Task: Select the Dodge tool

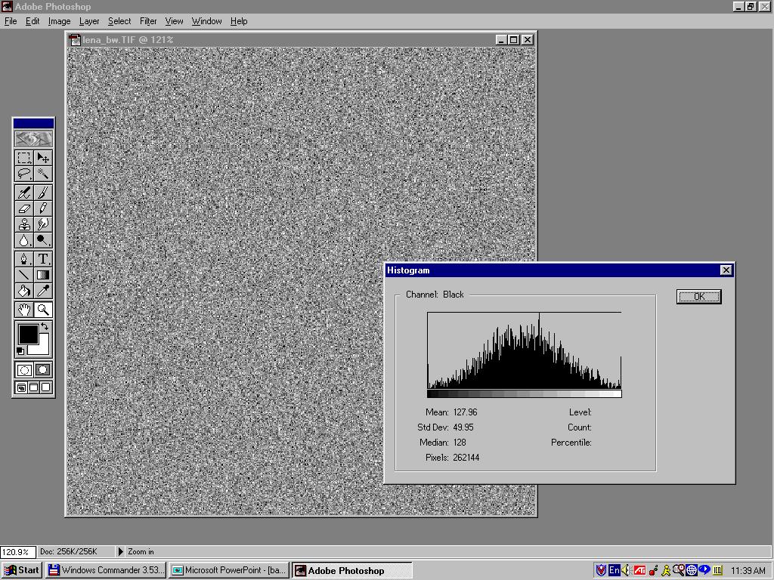Action: [43, 240]
